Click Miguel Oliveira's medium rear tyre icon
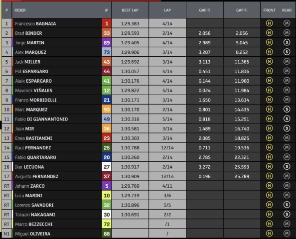Viewport: 296px width, 239px height. 287,234
